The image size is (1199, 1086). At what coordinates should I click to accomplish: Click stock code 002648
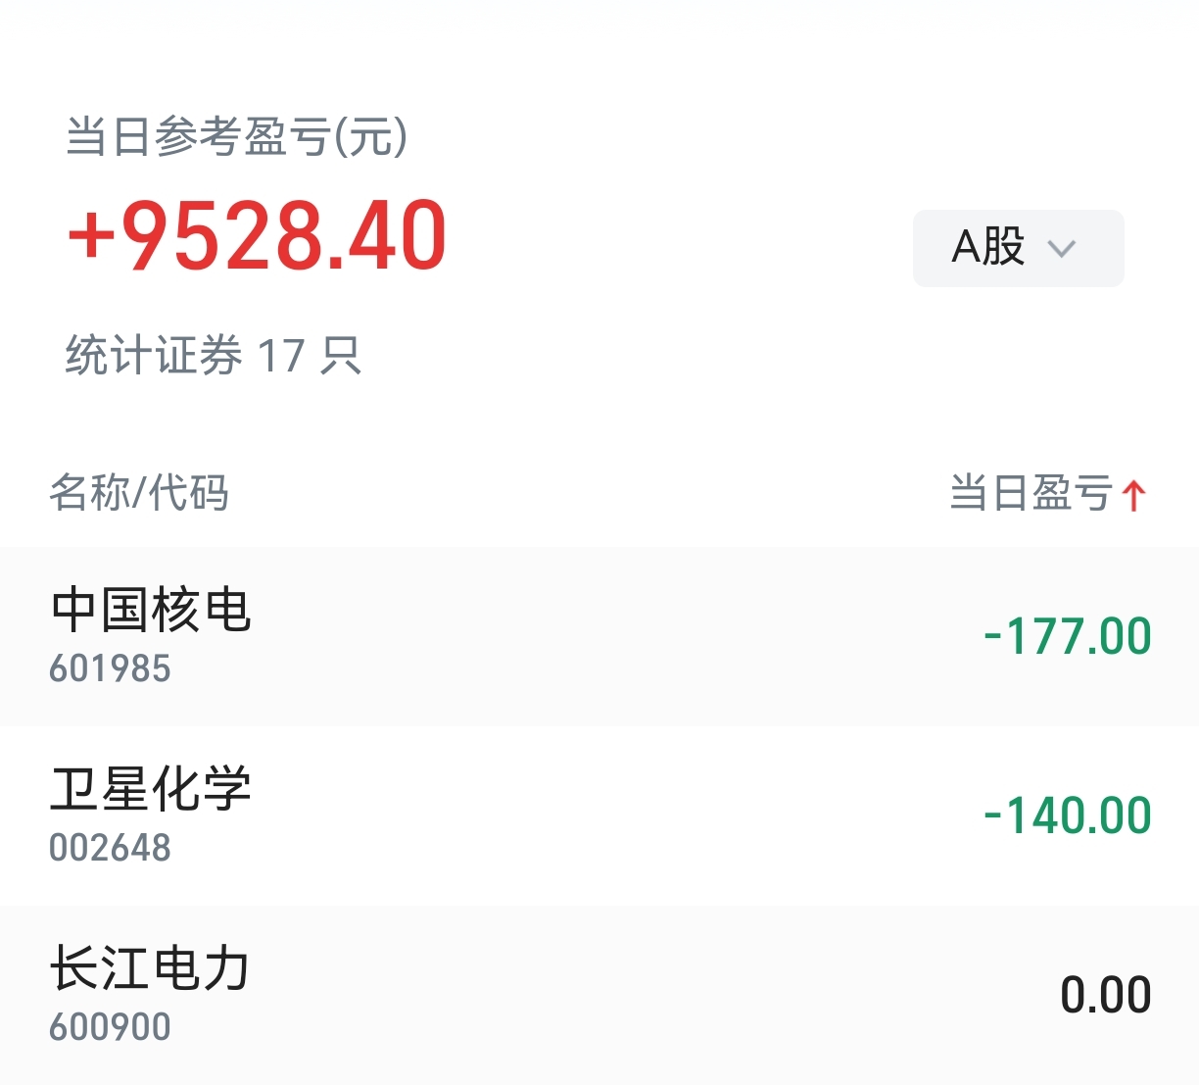point(110,848)
